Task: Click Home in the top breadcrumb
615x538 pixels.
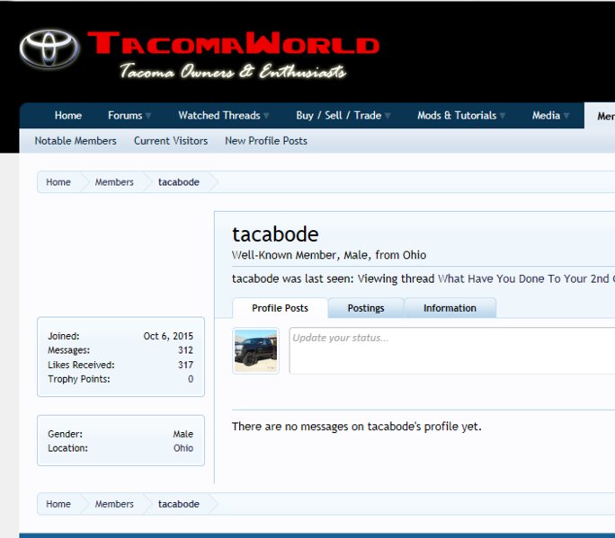Action: coord(58,182)
